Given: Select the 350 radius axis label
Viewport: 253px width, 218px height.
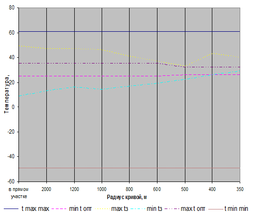Looking at the screenshot, I should (x=240, y=189).
